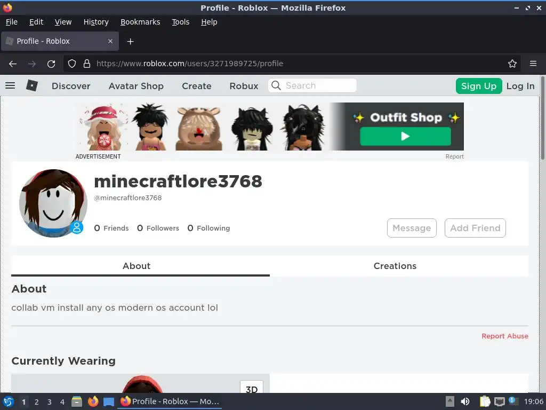Open the Edit menu

(36, 22)
